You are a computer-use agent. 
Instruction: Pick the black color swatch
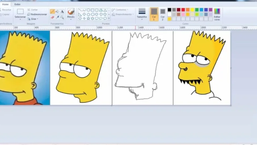point(169,10)
